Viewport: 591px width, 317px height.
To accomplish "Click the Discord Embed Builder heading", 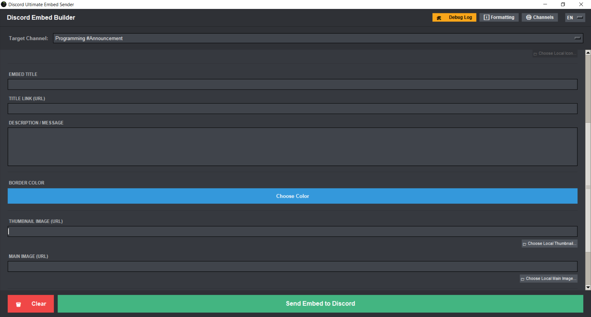I will coord(41,18).
